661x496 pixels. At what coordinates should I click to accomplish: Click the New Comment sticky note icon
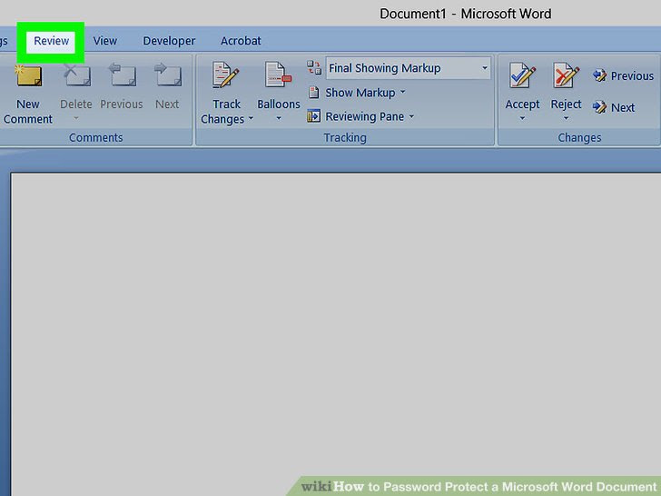(x=29, y=76)
